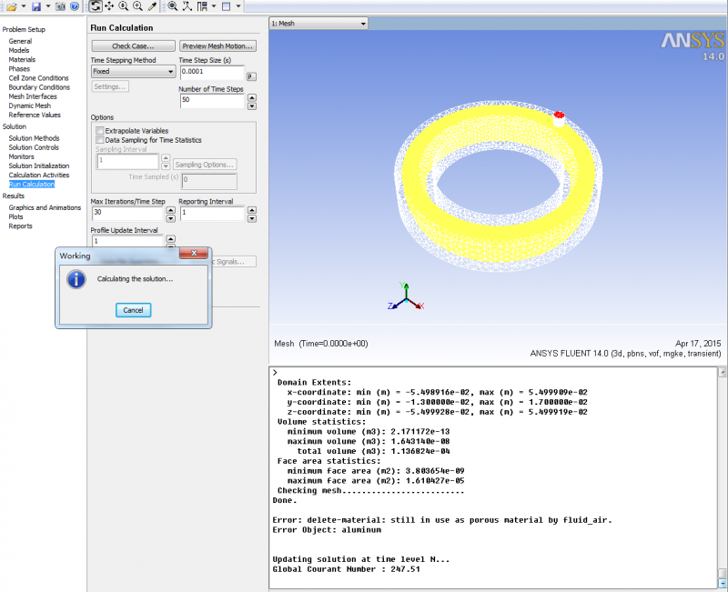Click the camera save-picture icon
Viewport: 728px width, 592px height.
click(60, 6)
